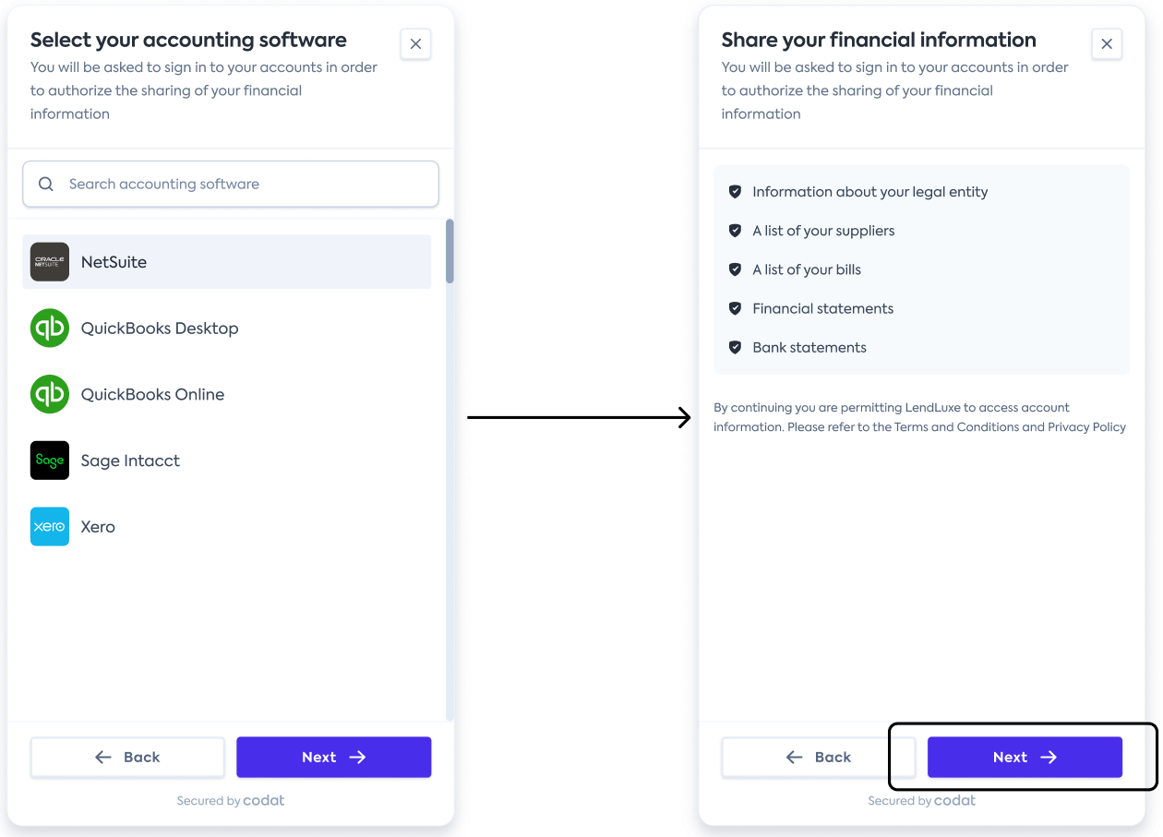Open the Privacy Policy link
This screenshot has width=1163, height=837.
pos(1086,427)
